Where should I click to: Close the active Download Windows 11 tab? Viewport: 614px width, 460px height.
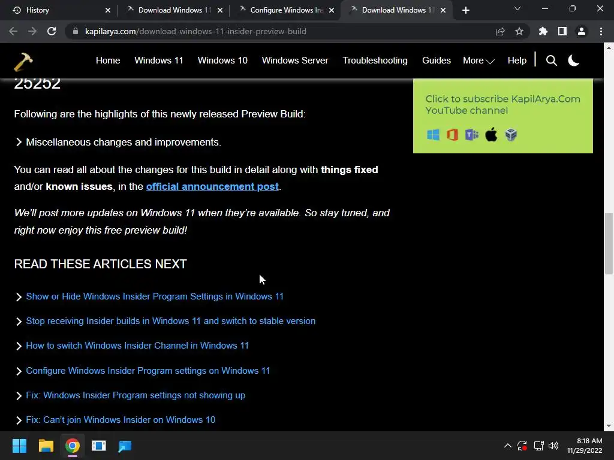click(443, 10)
